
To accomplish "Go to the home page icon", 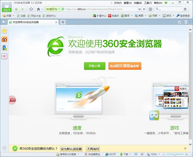I will (39, 9).
